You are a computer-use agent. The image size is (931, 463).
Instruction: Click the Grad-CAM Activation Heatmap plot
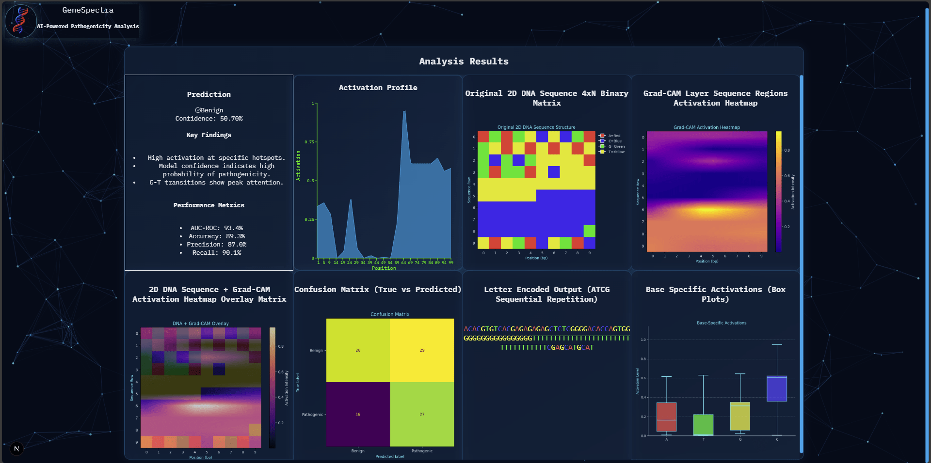coord(706,191)
